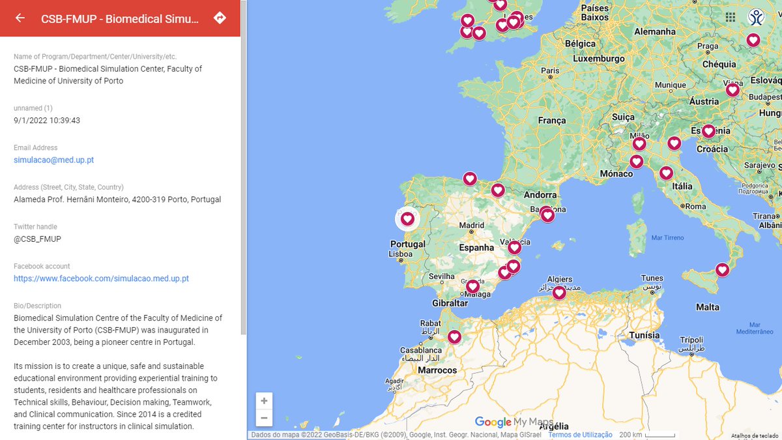Click the Alameda Prof. Hernâni Monteiro address text
Viewport: 782px width, 440px height.
[x=117, y=199]
